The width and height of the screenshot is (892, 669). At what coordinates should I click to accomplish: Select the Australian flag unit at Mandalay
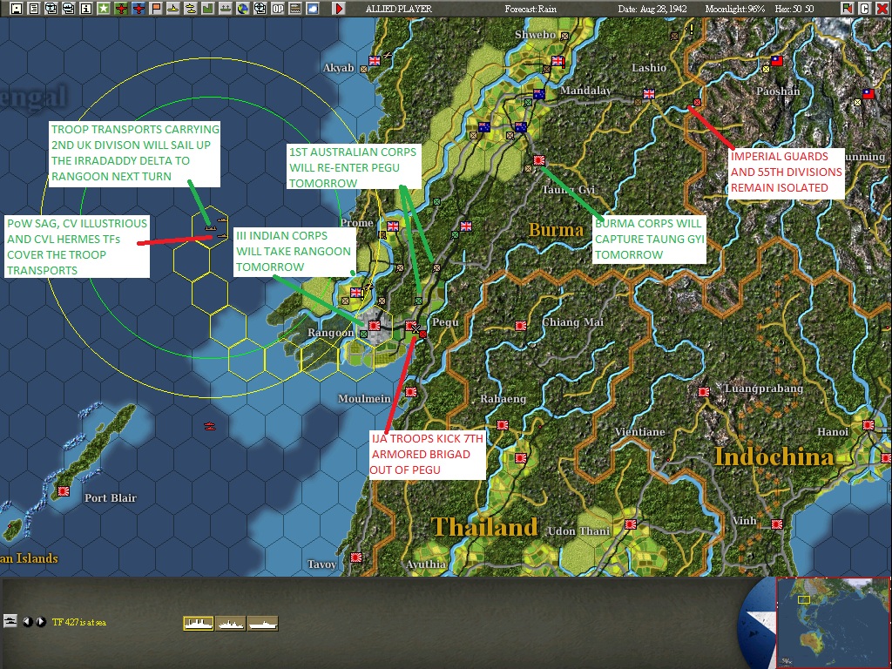click(x=538, y=94)
